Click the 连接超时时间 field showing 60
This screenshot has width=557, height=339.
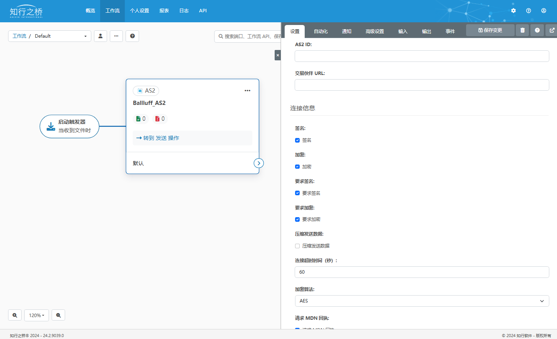[422, 272]
